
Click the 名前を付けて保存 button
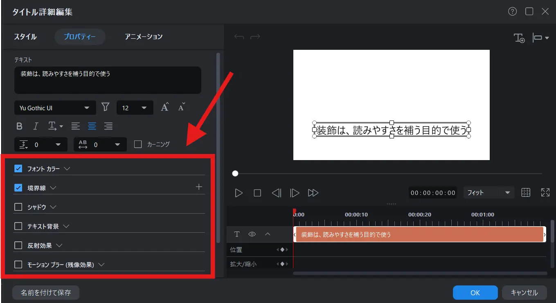46,293
